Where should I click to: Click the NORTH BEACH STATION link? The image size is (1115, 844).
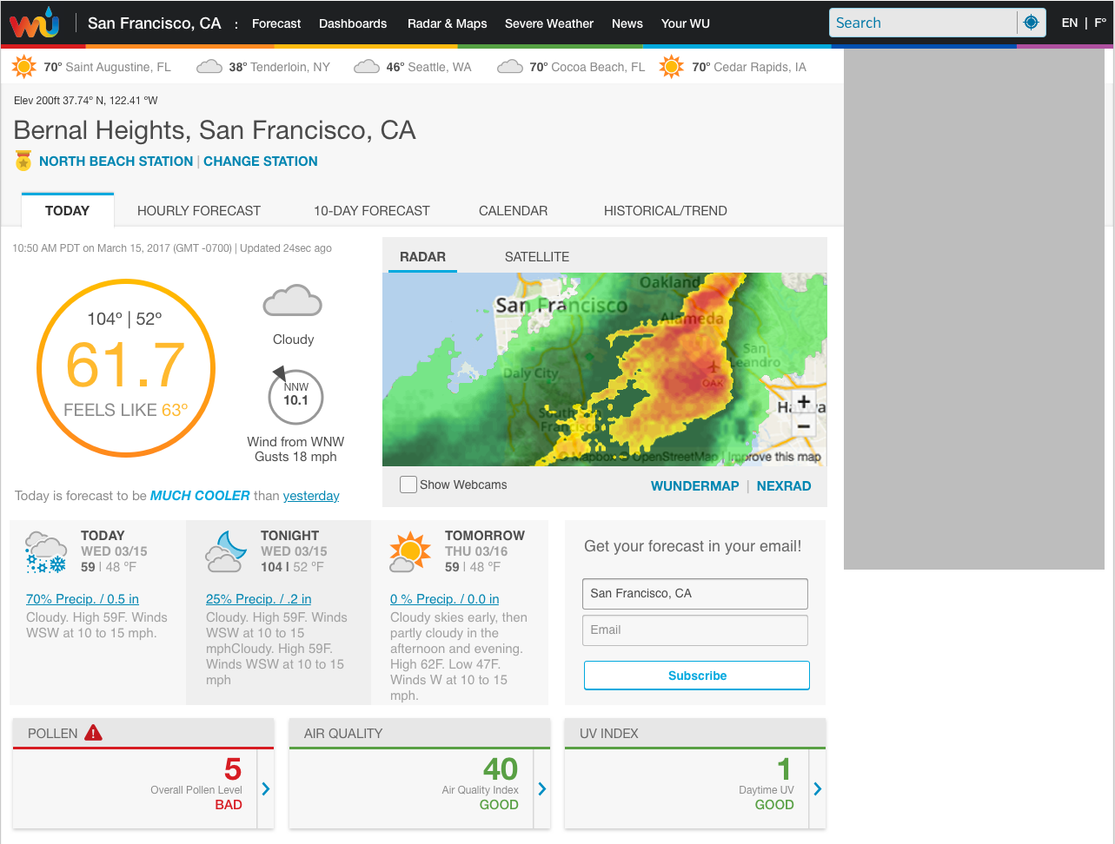click(x=116, y=161)
